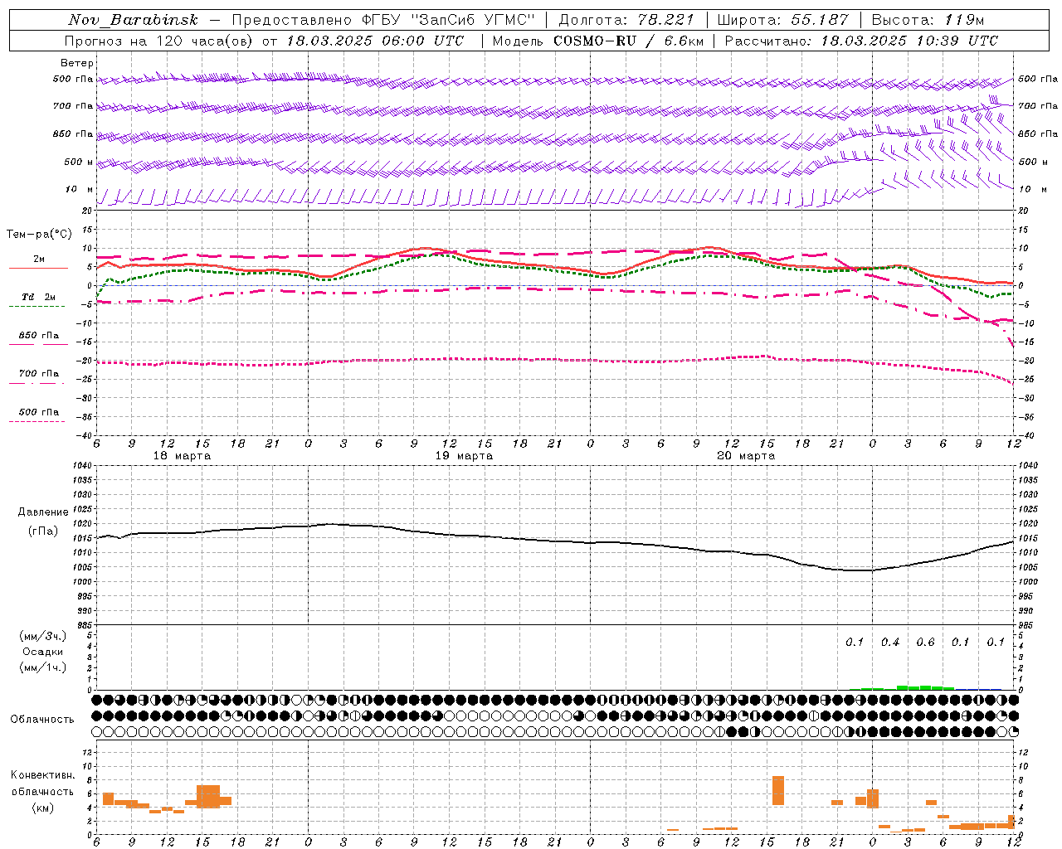The image size is (1062, 849).
Task: Click the forecast start time '18.03.2025 06:00 UTC'
Action: [376, 41]
